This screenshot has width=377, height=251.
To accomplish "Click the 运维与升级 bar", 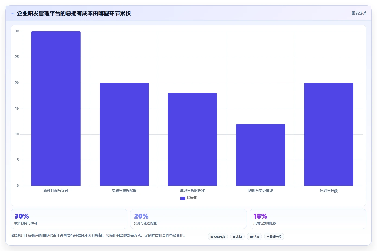I will [329, 134].
